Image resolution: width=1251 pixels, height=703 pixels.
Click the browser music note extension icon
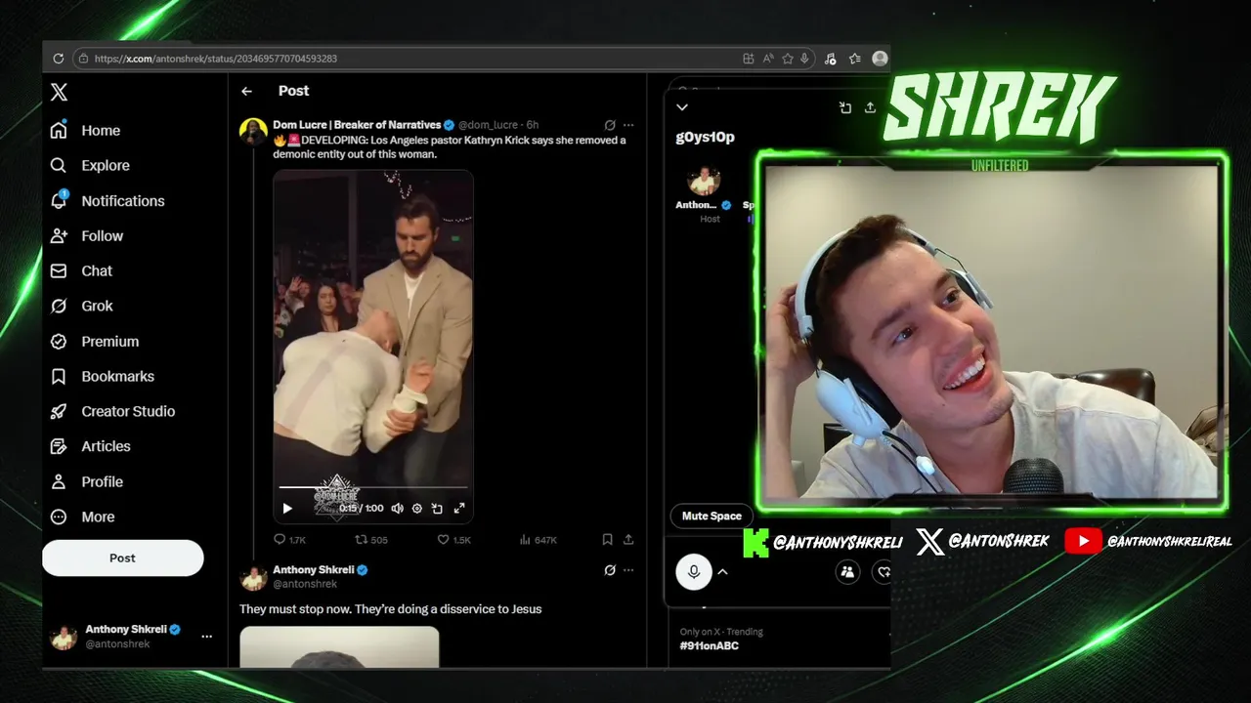point(831,59)
